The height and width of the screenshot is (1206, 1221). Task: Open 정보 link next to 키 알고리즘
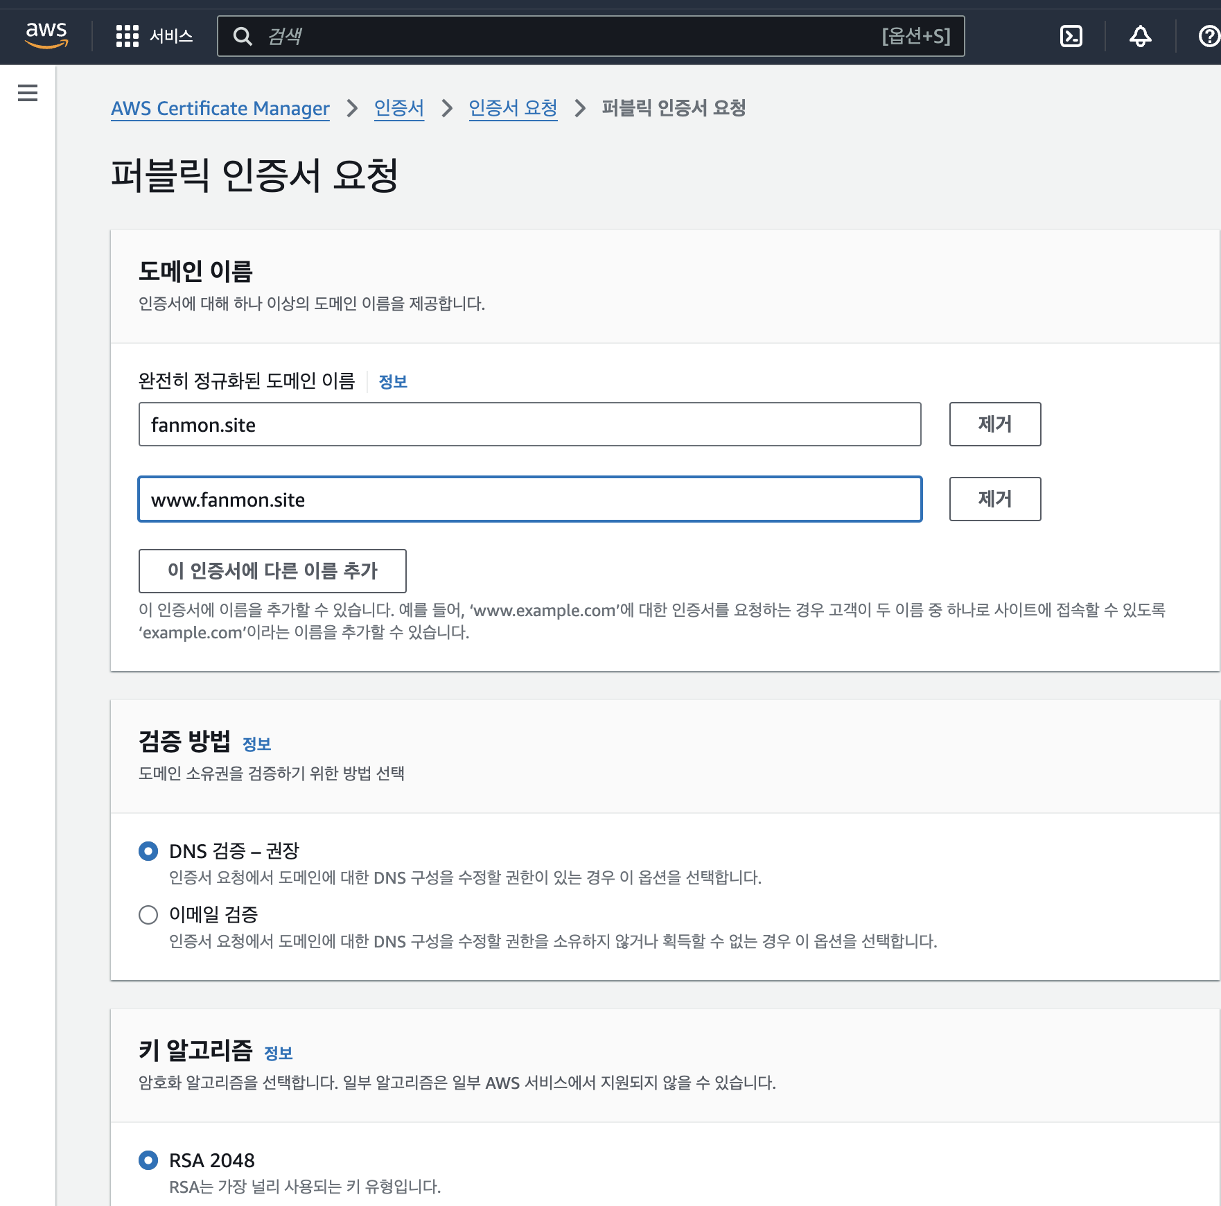(279, 1053)
